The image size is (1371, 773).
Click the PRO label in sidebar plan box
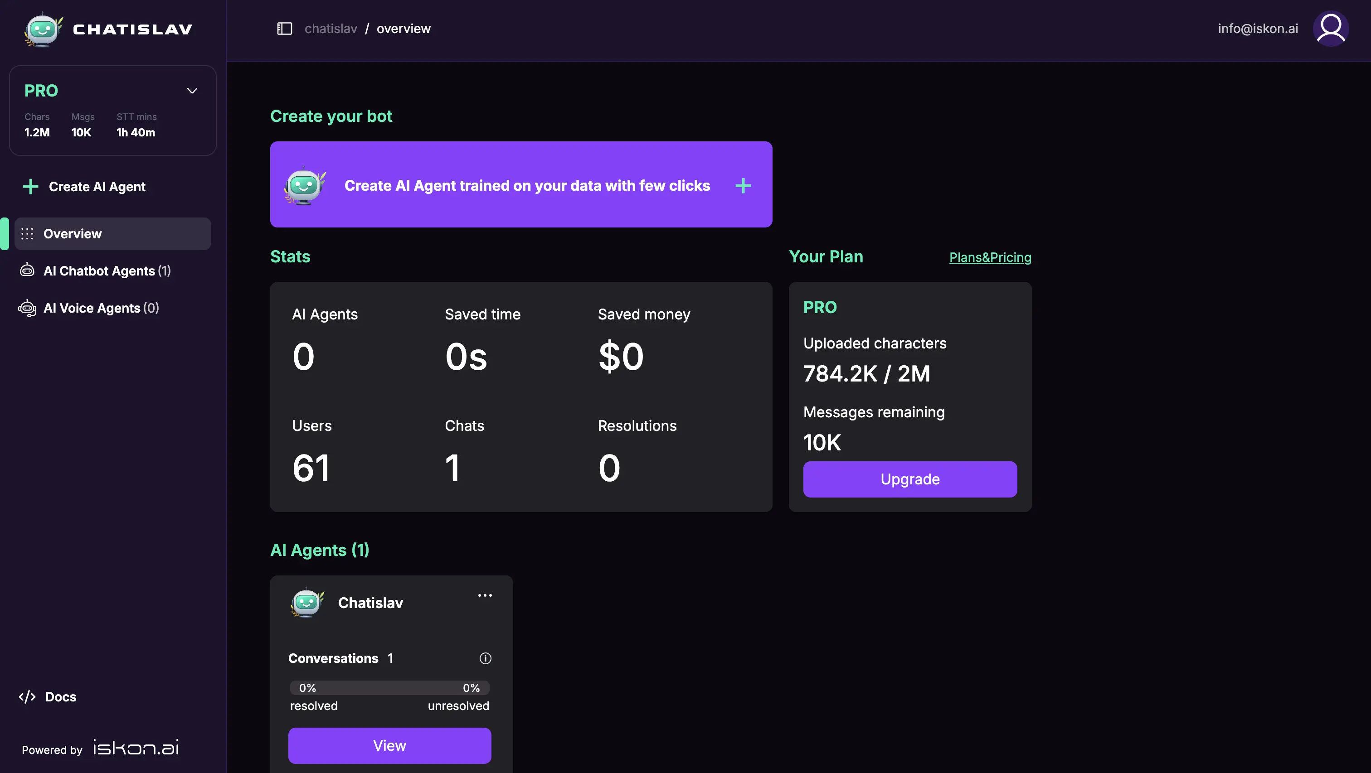(42, 91)
